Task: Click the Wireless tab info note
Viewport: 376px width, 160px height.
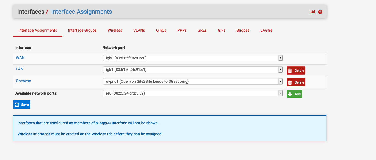Action: 90,134
